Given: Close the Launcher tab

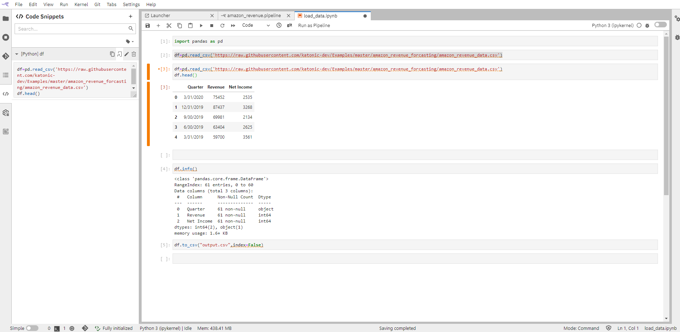Looking at the screenshot, I should [x=212, y=16].
